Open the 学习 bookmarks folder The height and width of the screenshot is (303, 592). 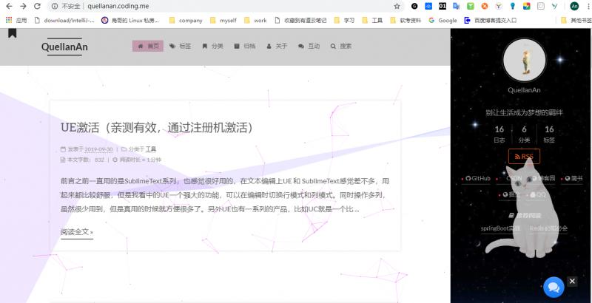point(344,21)
